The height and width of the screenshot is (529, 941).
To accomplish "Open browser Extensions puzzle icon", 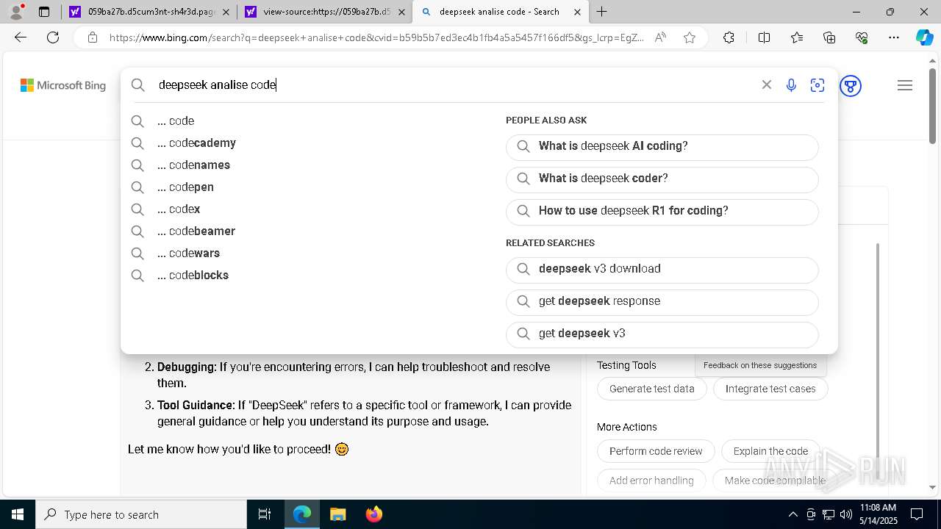I will pos(729,37).
